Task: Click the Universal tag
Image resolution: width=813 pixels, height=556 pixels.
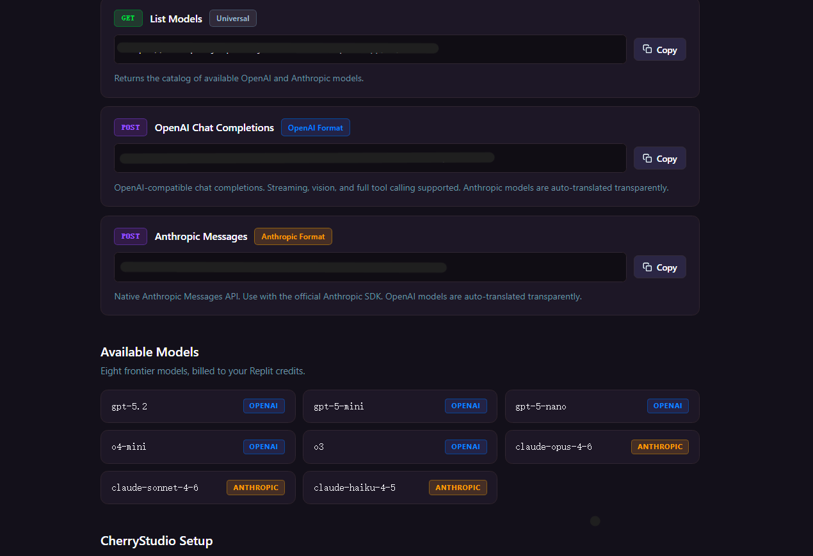Action: click(233, 19)
